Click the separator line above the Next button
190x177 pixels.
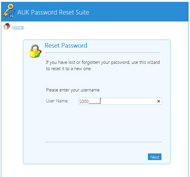tap(104, 142)
